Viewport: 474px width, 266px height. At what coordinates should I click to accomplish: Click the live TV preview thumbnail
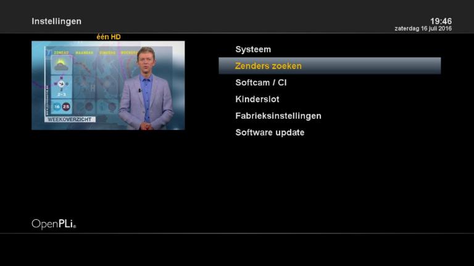point(108,86)
